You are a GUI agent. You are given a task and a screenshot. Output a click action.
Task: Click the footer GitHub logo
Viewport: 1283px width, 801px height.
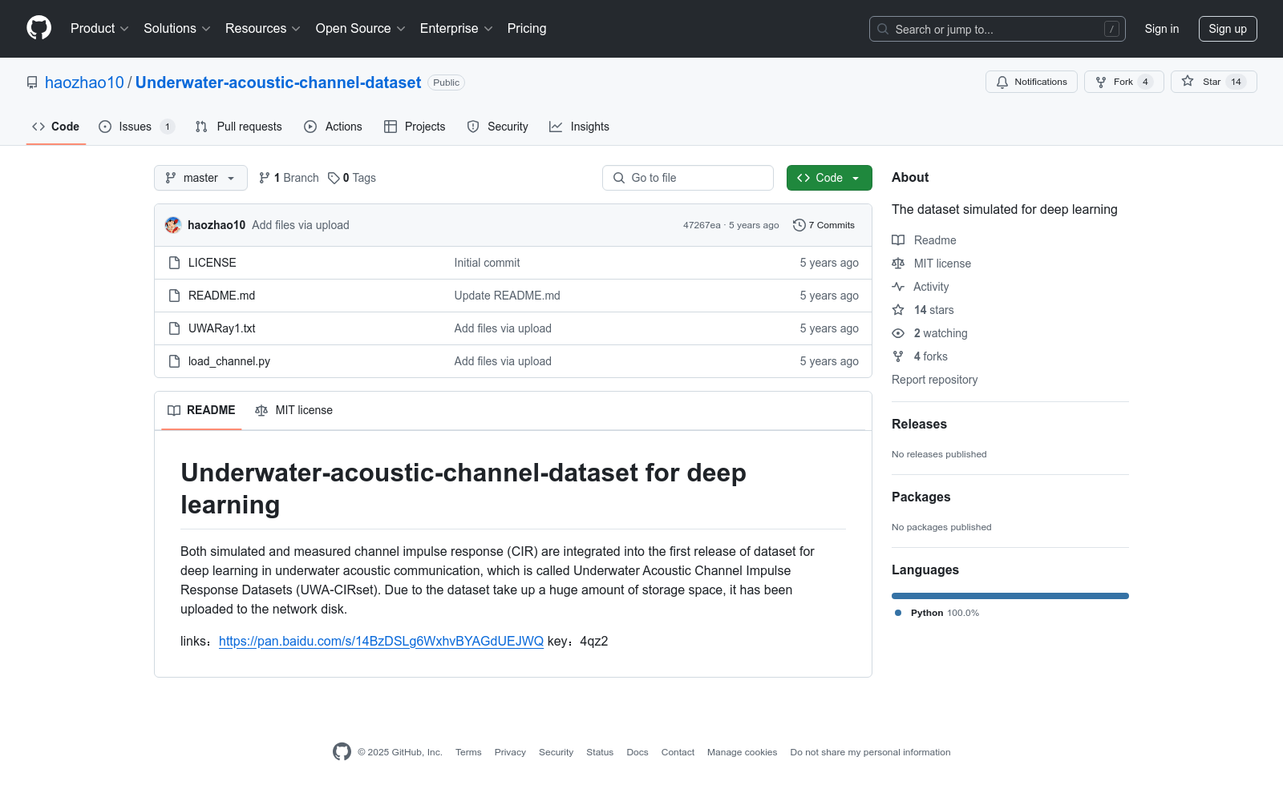(342, 752)
